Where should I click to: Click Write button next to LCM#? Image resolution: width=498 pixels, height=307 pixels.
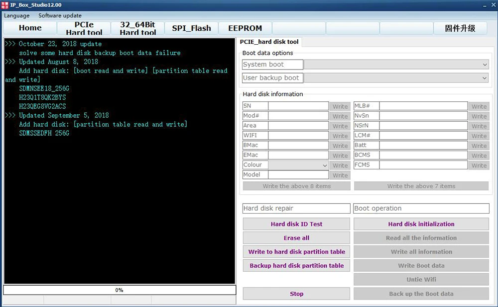479,136
